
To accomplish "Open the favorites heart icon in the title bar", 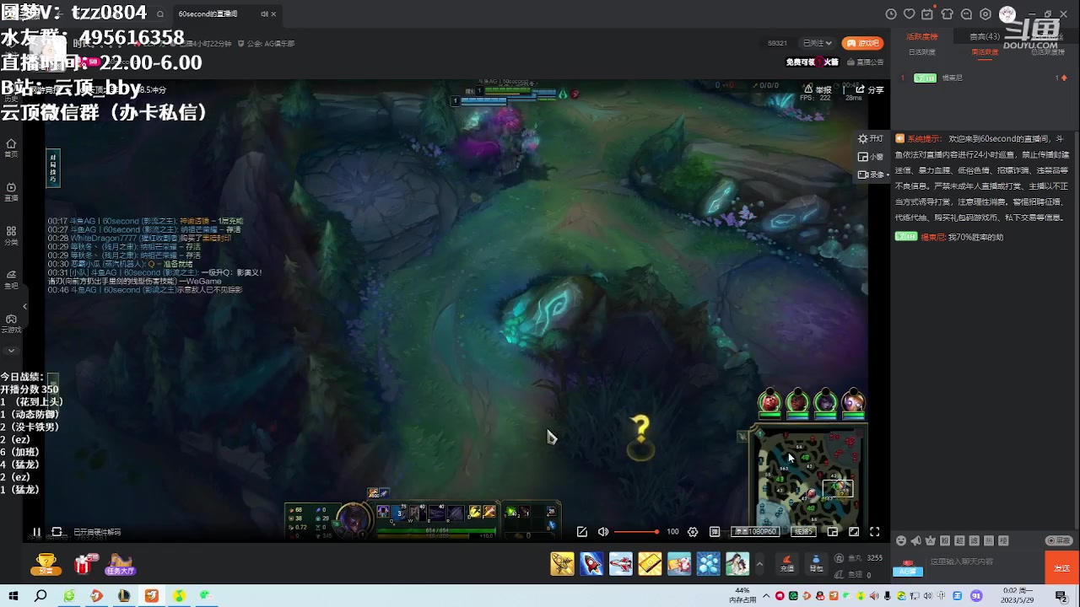I will pos(909,14).
